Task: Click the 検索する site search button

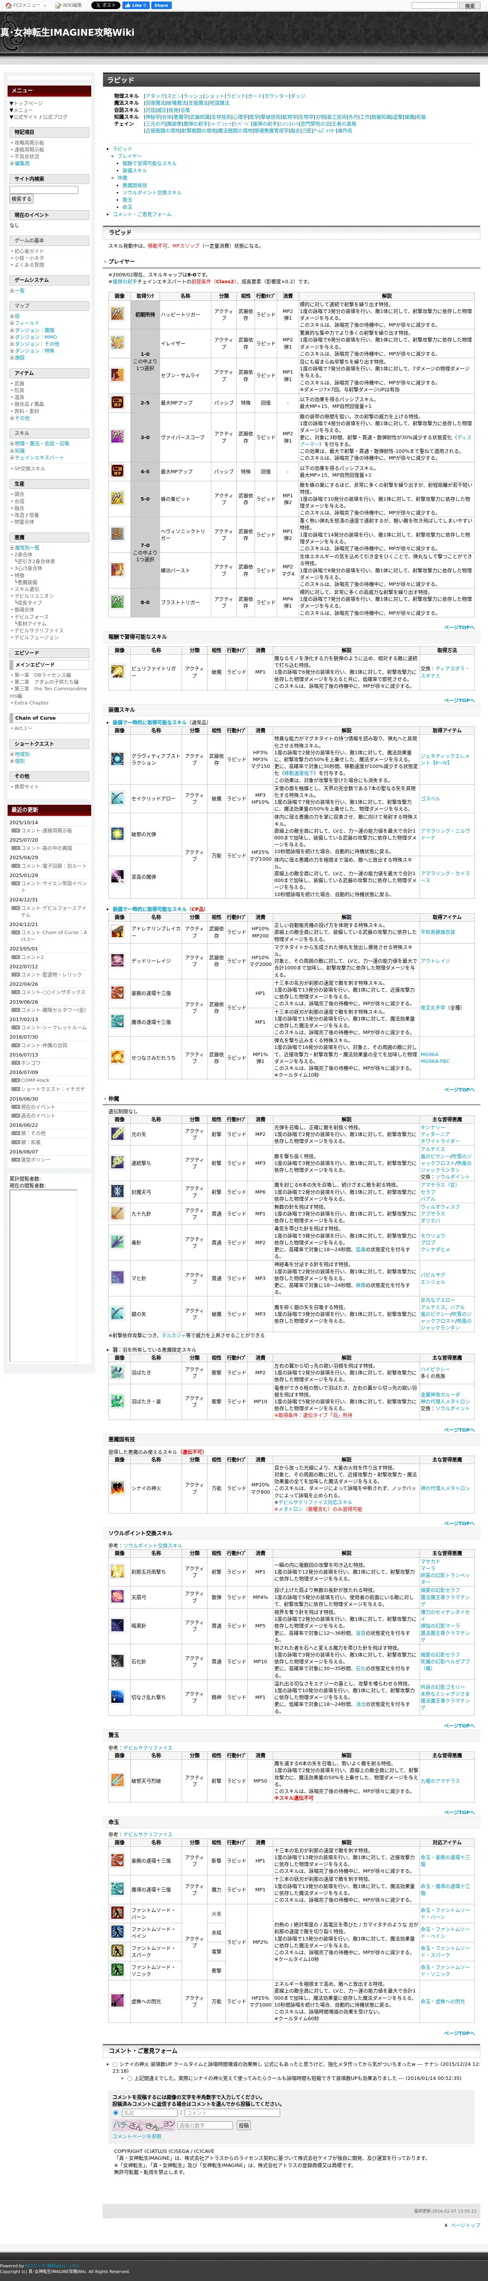Action: point(22,199)
